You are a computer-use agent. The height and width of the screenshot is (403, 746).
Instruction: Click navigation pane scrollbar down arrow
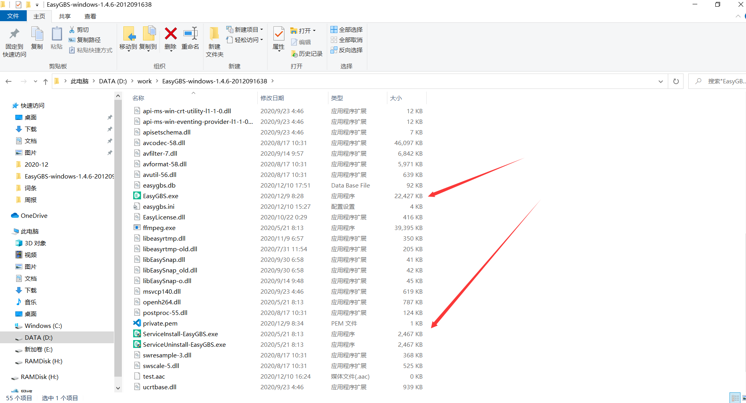pos(118,388)
